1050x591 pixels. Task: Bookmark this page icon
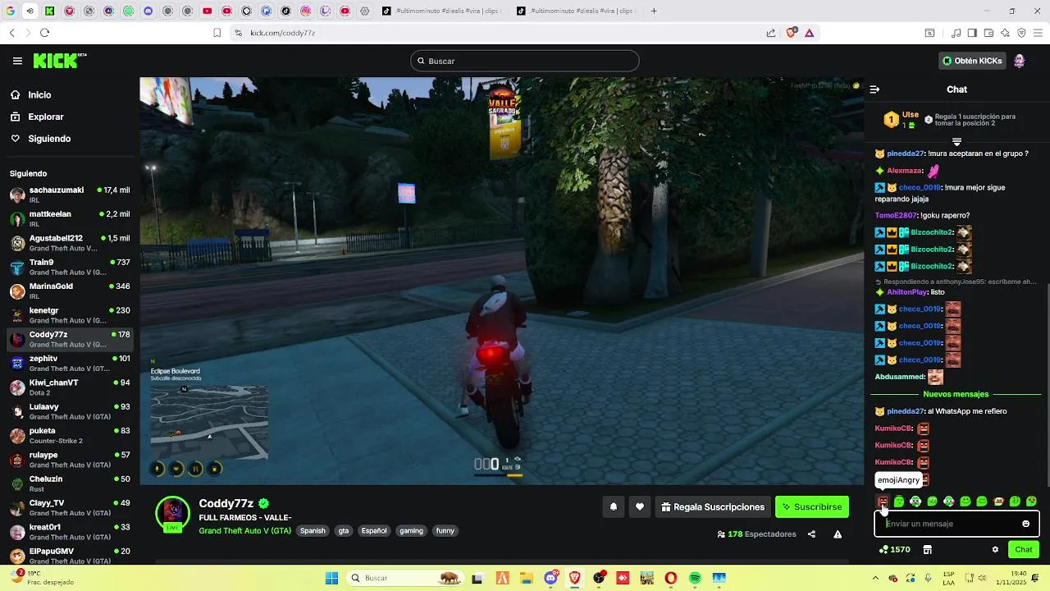click(217, 33)
